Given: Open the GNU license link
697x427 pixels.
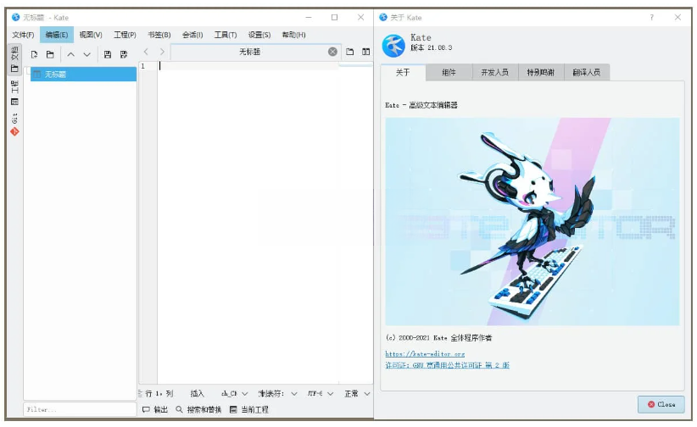Looking at the screenshot, I should pos(447,365).
